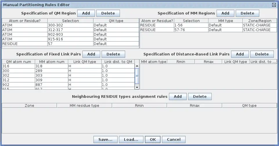Click the 'QM atom num' column header
279x146 pixels.
pyautogui.click(x=19, y=62)
